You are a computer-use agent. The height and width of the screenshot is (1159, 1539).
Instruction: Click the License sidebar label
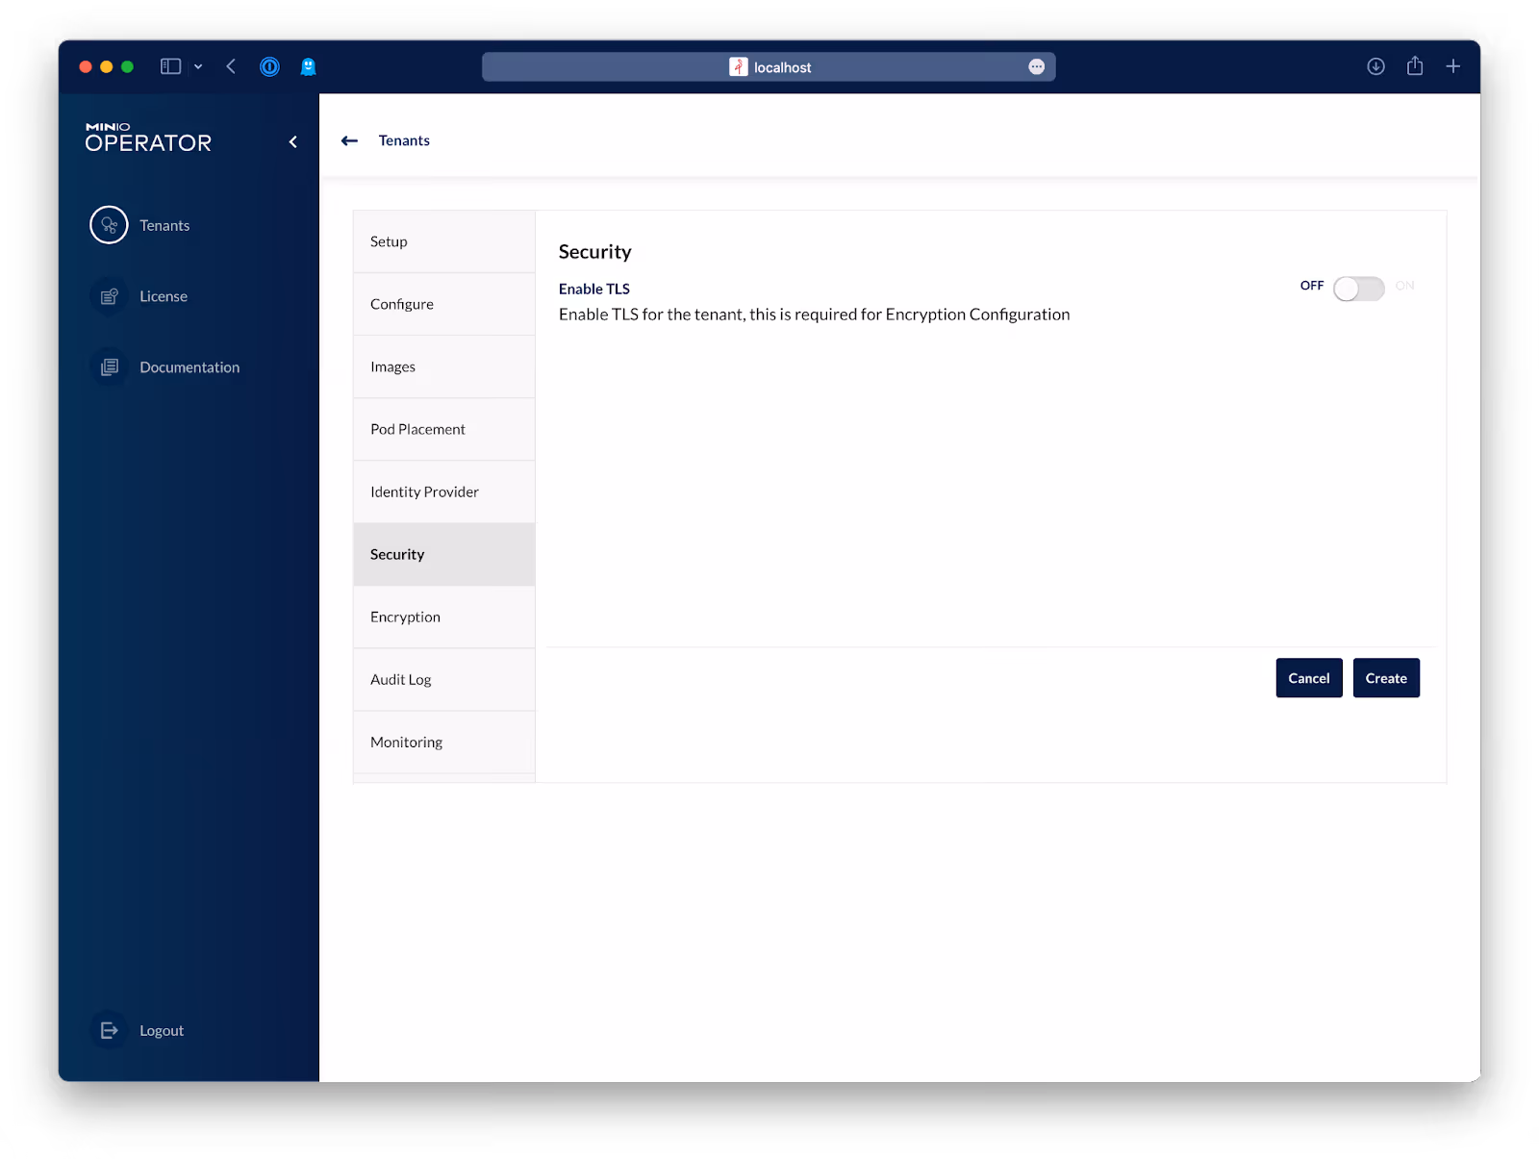[164, 296]
